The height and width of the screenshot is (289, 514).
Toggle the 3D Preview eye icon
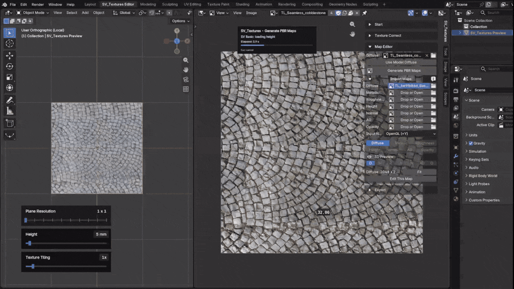click(x=369, y=157)
